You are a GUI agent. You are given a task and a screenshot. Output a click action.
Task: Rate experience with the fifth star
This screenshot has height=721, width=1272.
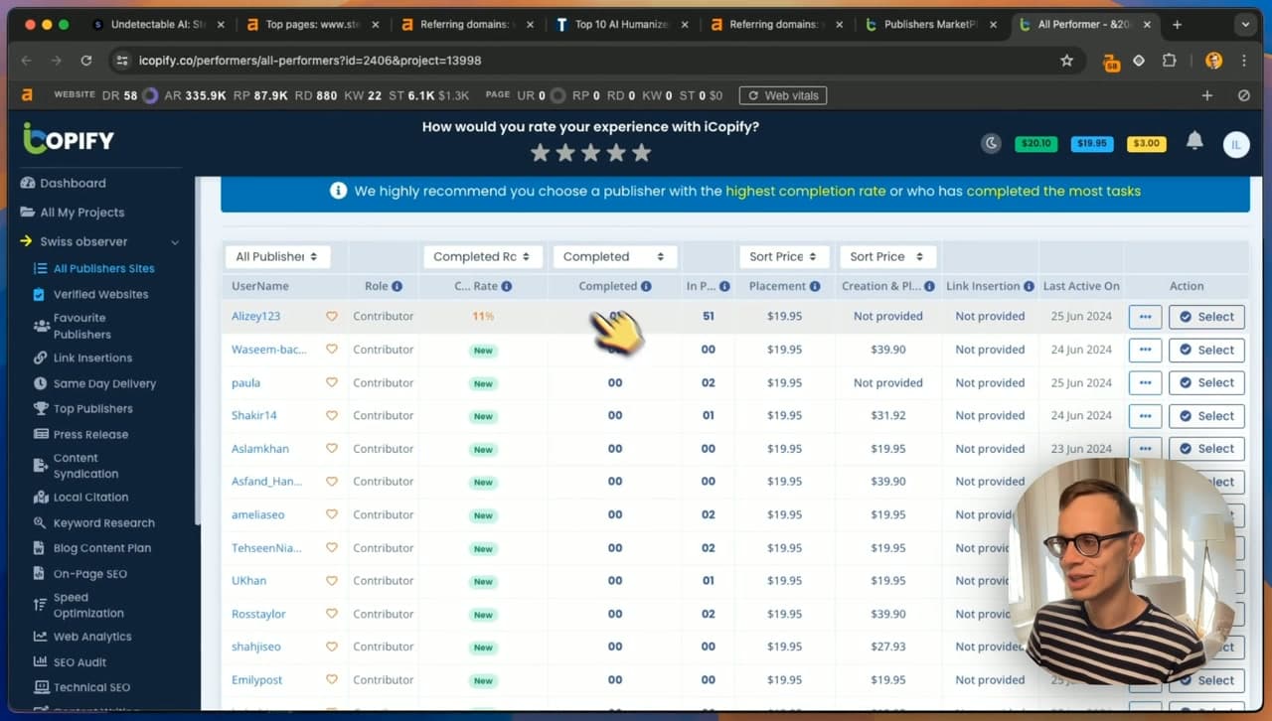tap(641, 153)
